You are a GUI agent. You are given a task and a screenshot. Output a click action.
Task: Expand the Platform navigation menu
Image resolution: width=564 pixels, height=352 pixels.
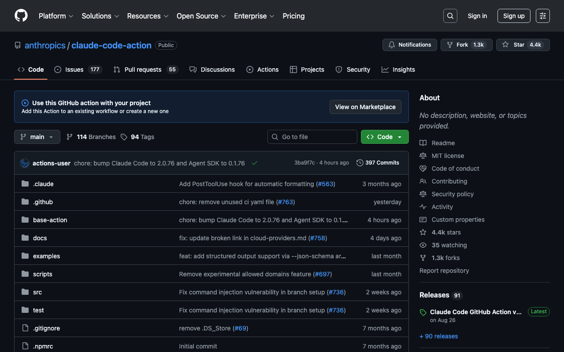coord(56,16)
